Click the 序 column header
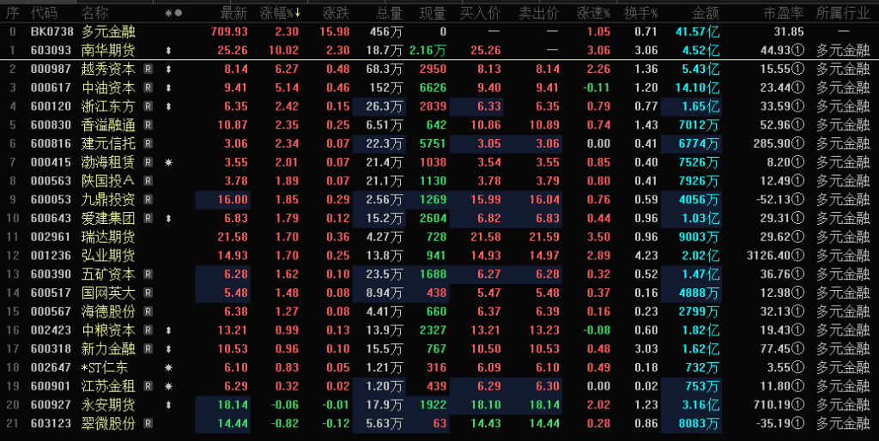879x441 pixels. coord(12,13)
